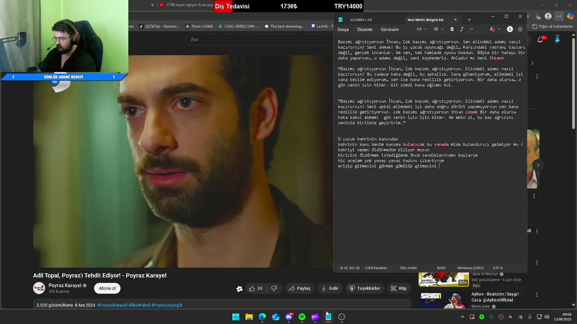The width and height of the screenshot is (577, 324).
Task: Open the (2)TikTok bookmark
Action: point(159,27)
